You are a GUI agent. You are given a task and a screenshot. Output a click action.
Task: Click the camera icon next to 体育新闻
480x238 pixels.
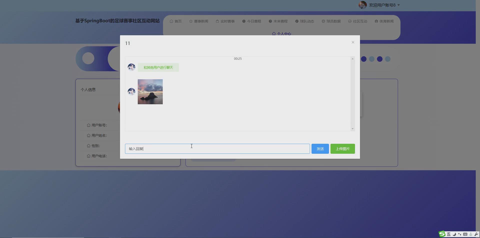point(376,21)
